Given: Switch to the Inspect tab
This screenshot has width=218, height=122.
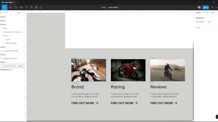Looking at the screenshot, I should 213,13.
